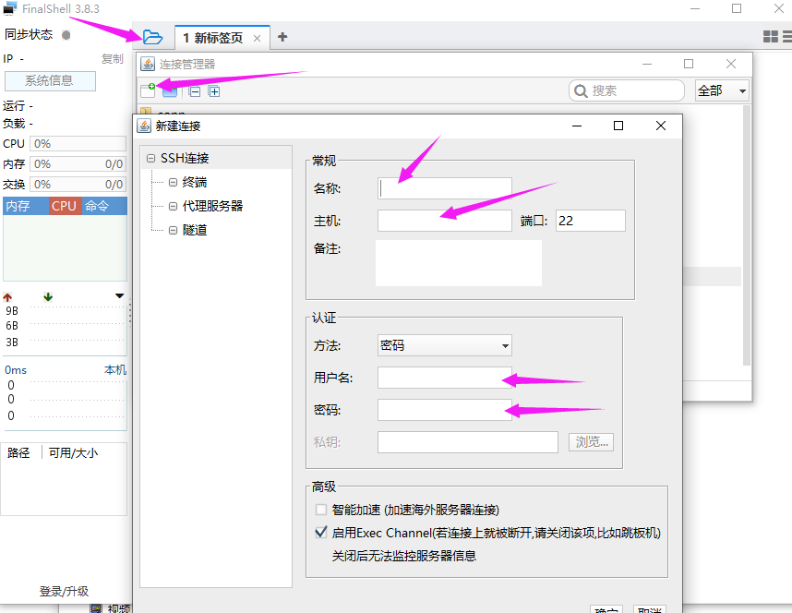Click the CPU usage bar
Image resolution: width=792 pixels, height=613 pixels.
pyautogui.click(x=78, y=143)
